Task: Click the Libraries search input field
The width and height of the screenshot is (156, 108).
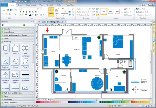Action: (x=14, y=25)
